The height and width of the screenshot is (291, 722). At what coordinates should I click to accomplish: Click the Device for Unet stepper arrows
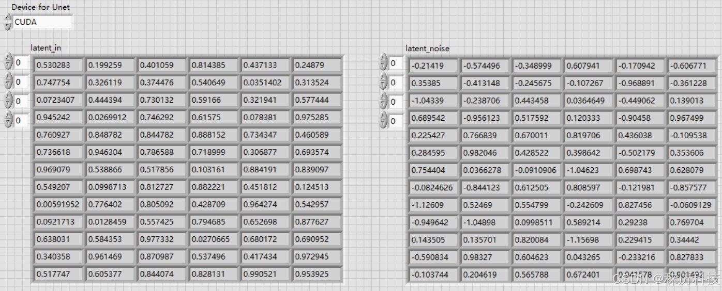(7, 22)
